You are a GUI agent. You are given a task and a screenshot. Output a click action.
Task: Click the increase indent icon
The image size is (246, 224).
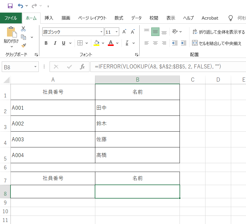click(x=183, y=43)
